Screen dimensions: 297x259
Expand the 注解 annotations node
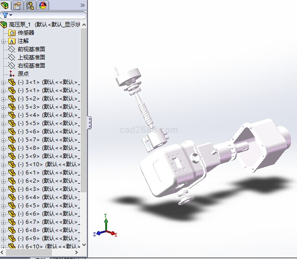(x=4, y=41)
